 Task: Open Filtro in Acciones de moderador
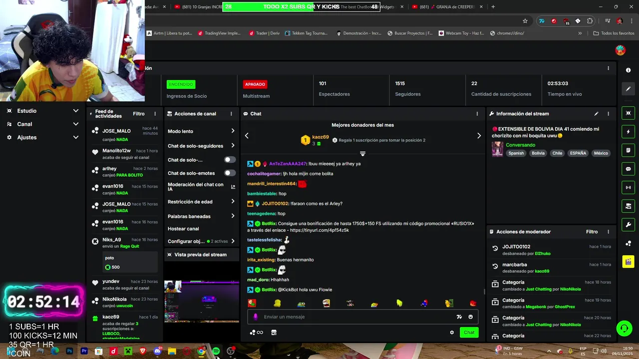pyautogui.click(x=592, y=232)
